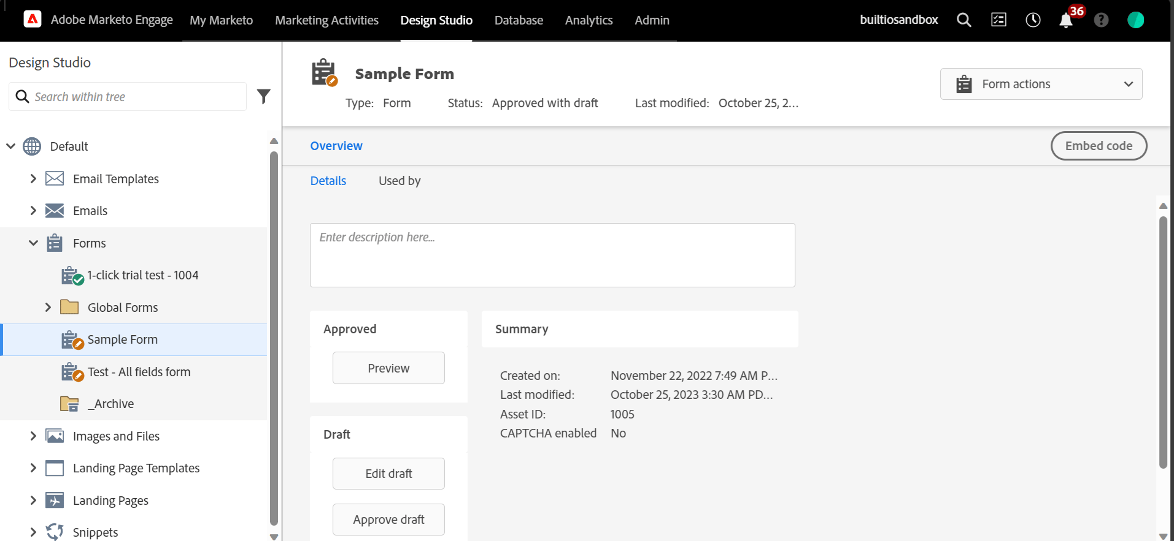The image size is (1174, 541).
Task: Click the Landing Page Templates icon
Action: click(x=55, y=468)
